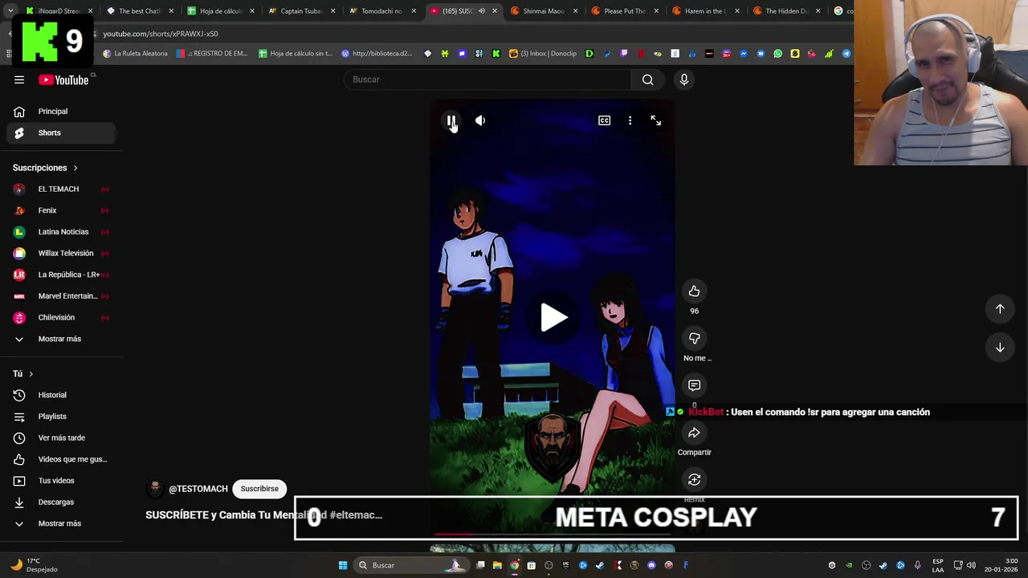
Task: Click the magnifier search button
Action: (x=647, y=79)
